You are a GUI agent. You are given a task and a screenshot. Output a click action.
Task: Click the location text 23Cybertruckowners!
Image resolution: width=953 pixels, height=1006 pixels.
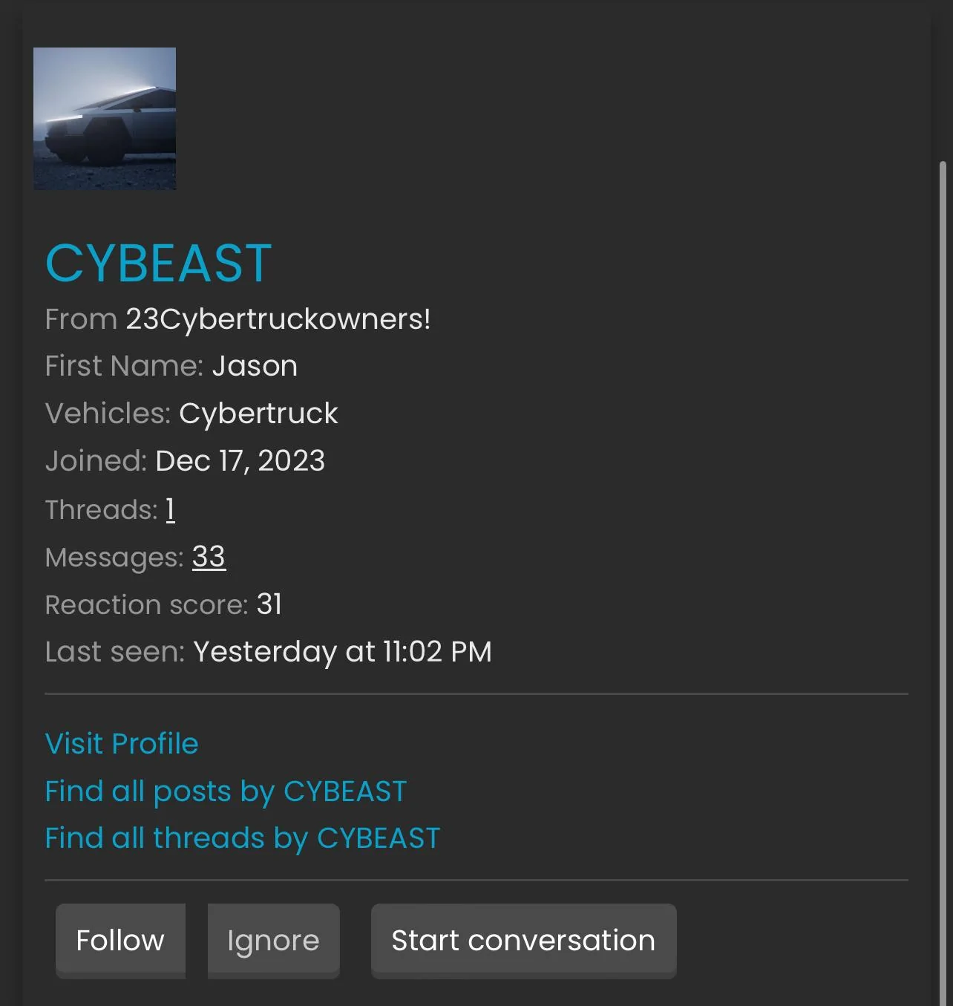278,319
